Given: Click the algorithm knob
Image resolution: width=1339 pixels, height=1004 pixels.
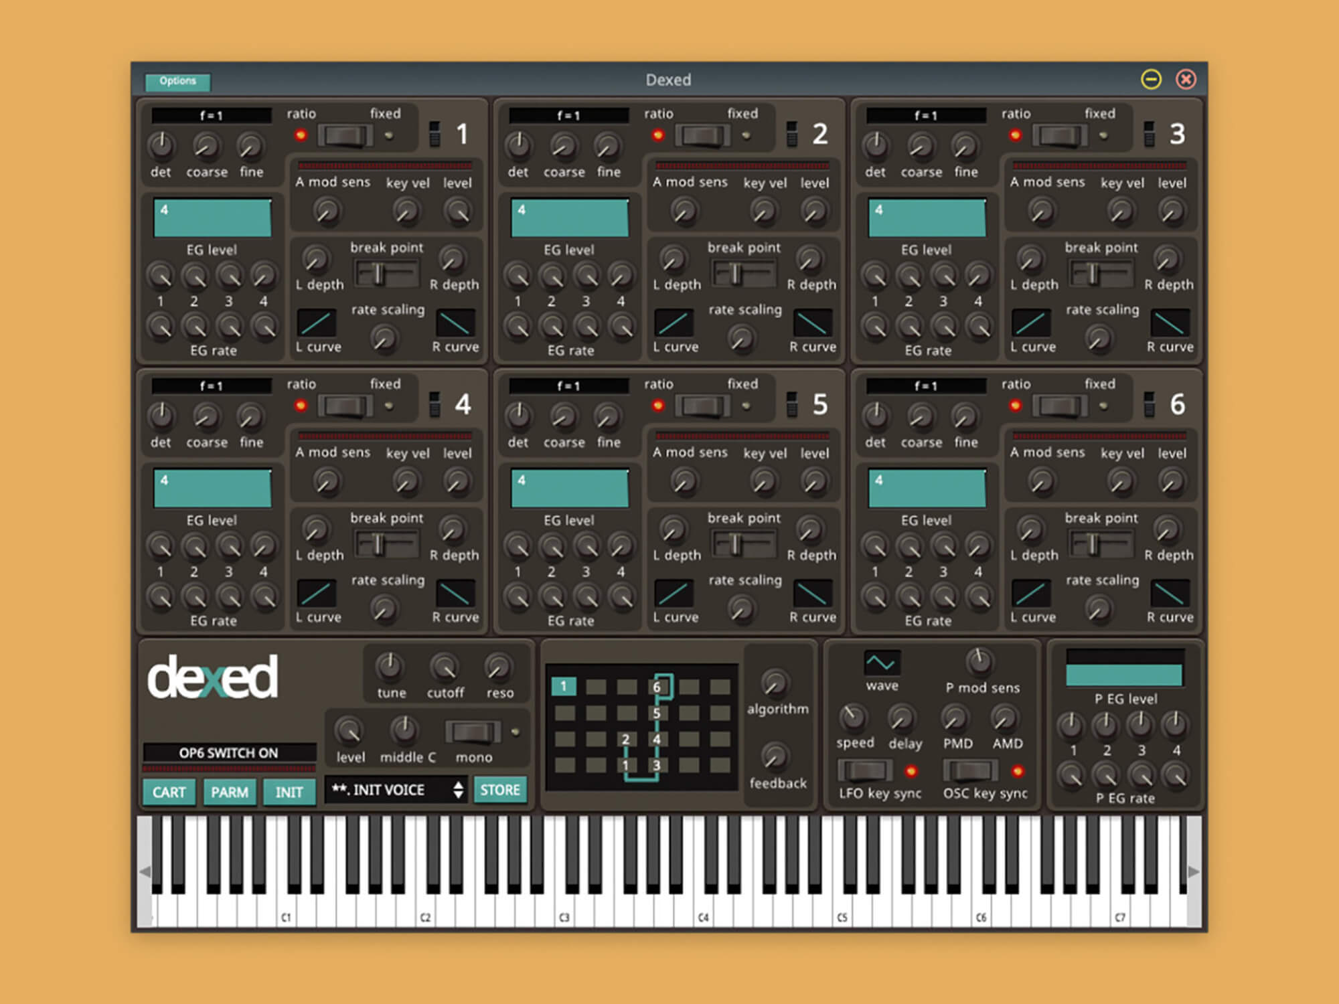Looking at the screenshot, I should tap(775, 683).
